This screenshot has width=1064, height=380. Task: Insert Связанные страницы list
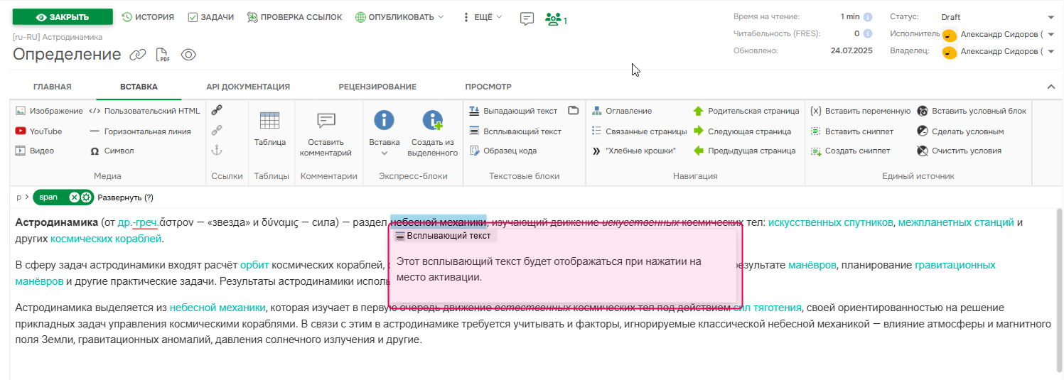[x=639, y=131]
